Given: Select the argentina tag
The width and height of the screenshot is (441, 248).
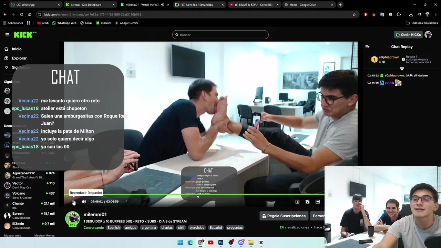Looking at the screenshot, I should click(149, 228).
